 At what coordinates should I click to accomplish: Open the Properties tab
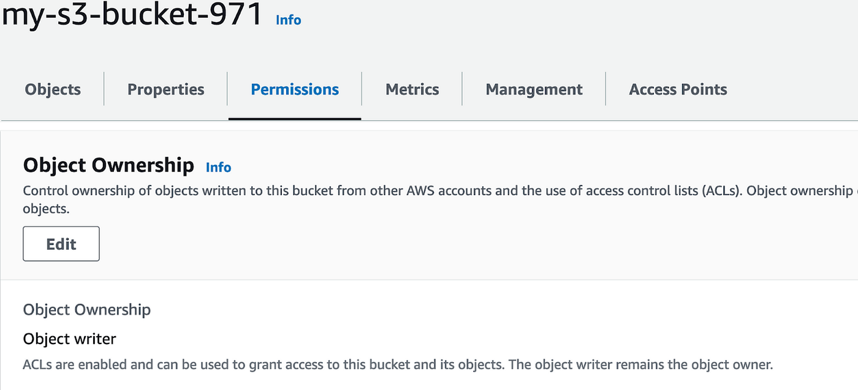[165, 89]
